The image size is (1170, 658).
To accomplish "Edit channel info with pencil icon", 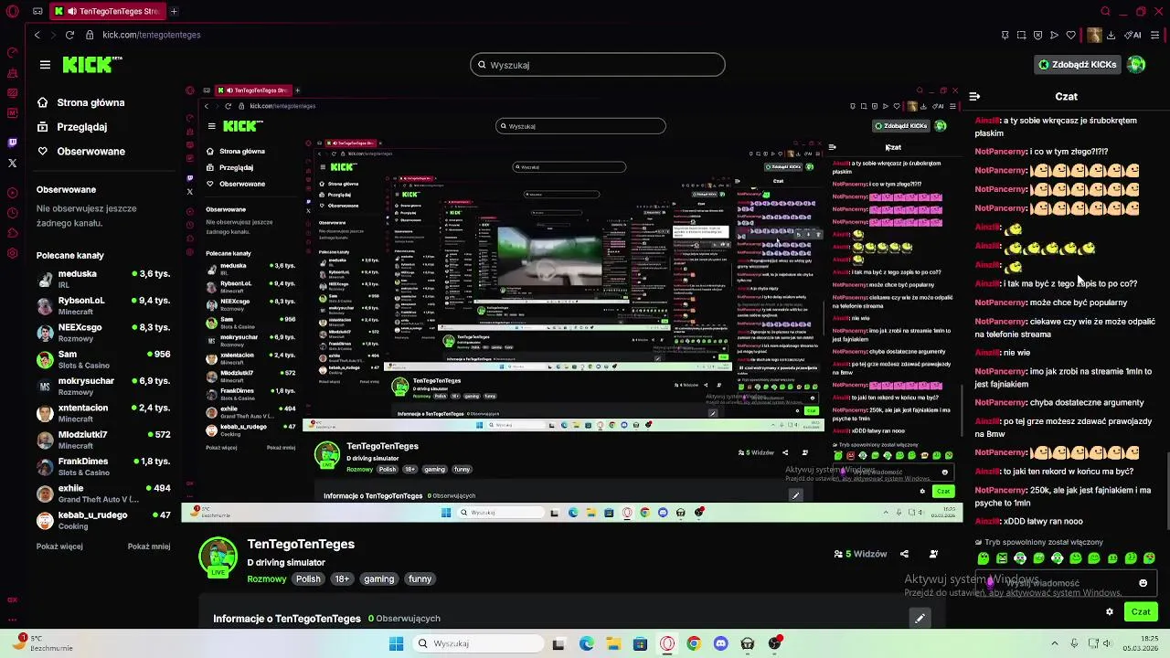I will click(920, 619).
